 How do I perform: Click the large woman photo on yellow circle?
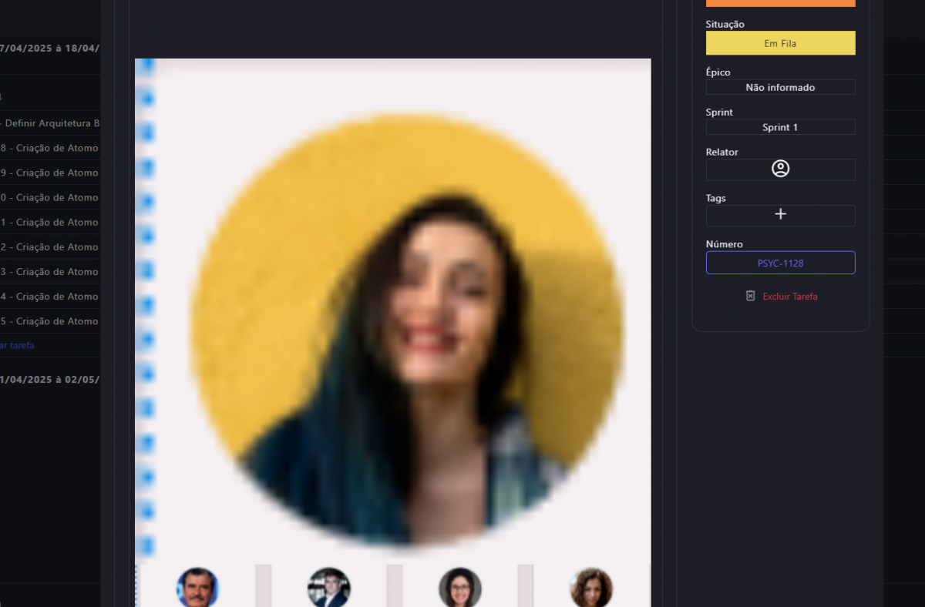click(406, 331)
